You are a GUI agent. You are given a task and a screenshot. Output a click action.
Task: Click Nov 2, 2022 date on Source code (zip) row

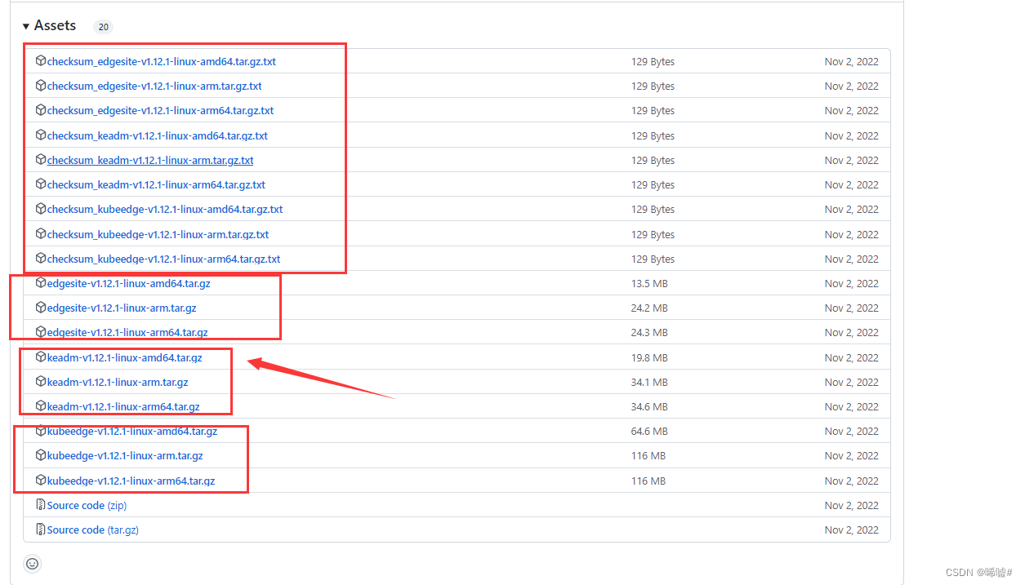(852, 505)
